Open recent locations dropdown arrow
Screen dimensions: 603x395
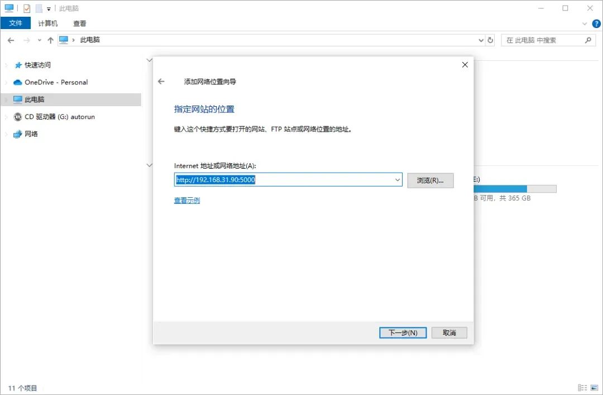tap(39, 40)
